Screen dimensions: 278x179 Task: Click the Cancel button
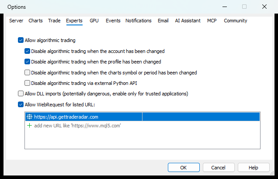coord(219,168)
